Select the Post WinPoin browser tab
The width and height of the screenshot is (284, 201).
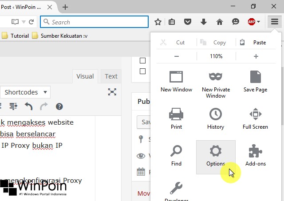point(27,7)
